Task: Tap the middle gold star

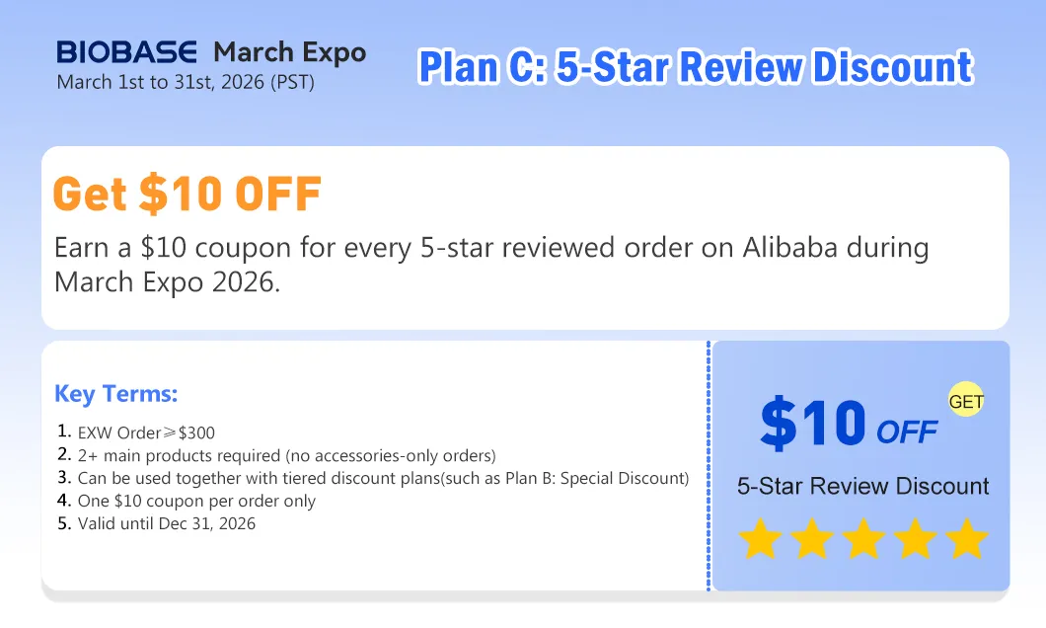Action: (862, 539)
